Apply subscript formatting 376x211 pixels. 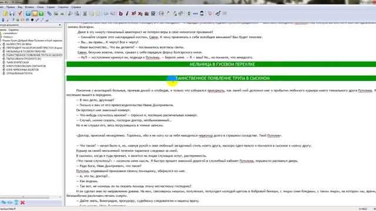tap(140, 13)
